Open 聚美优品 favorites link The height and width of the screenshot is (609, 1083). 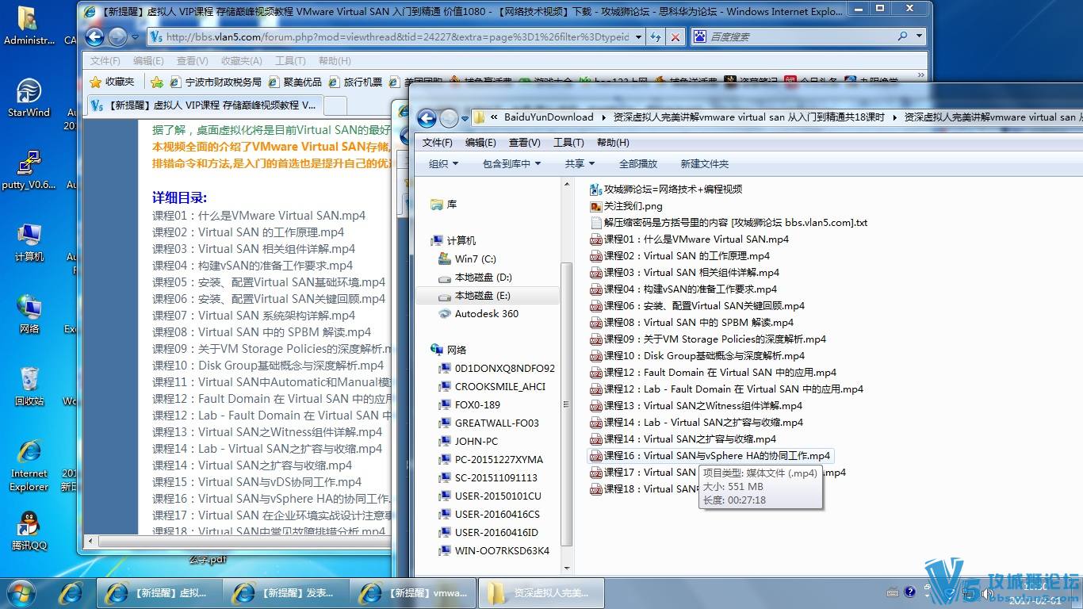pyautogui.click(x=296, y=82)
